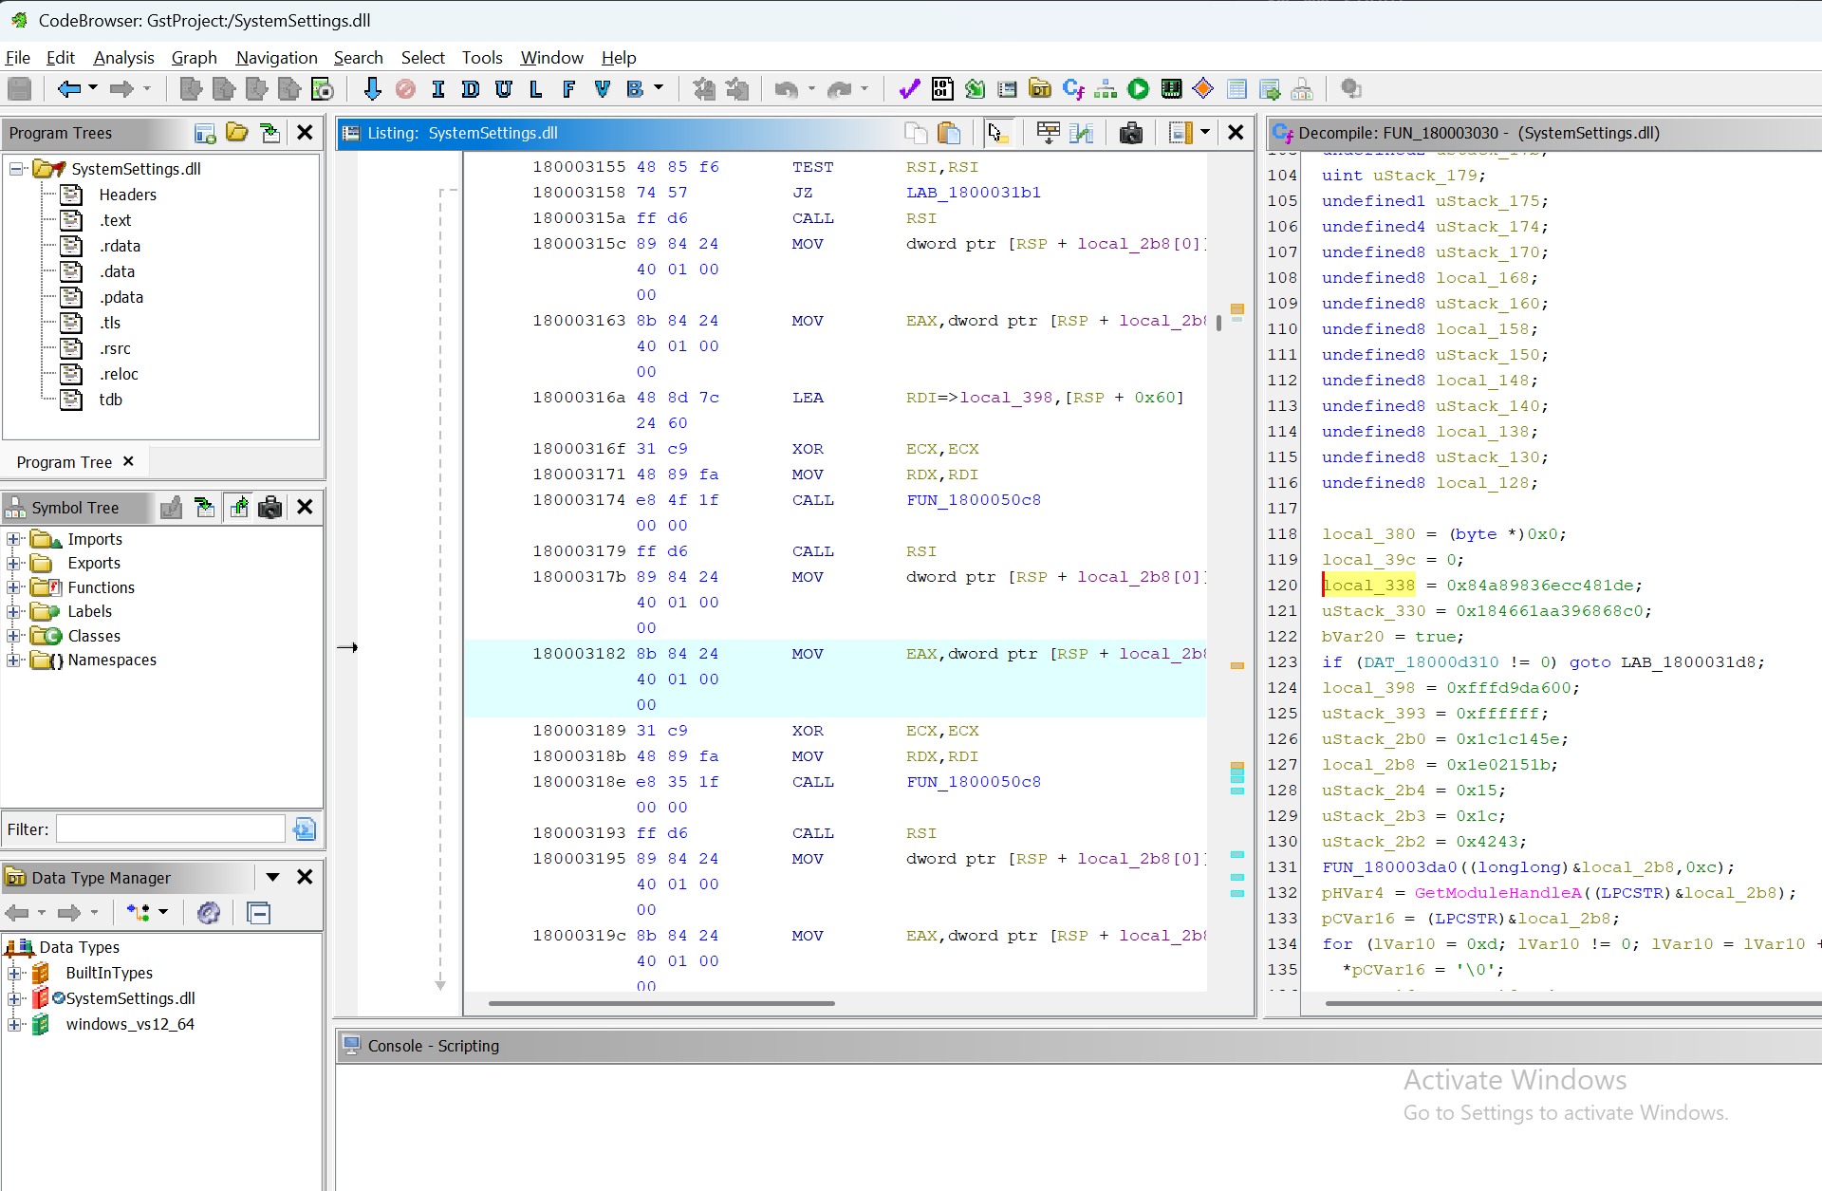Click the 'L' next label icon

pyautogui.click(x=536, y=89)
